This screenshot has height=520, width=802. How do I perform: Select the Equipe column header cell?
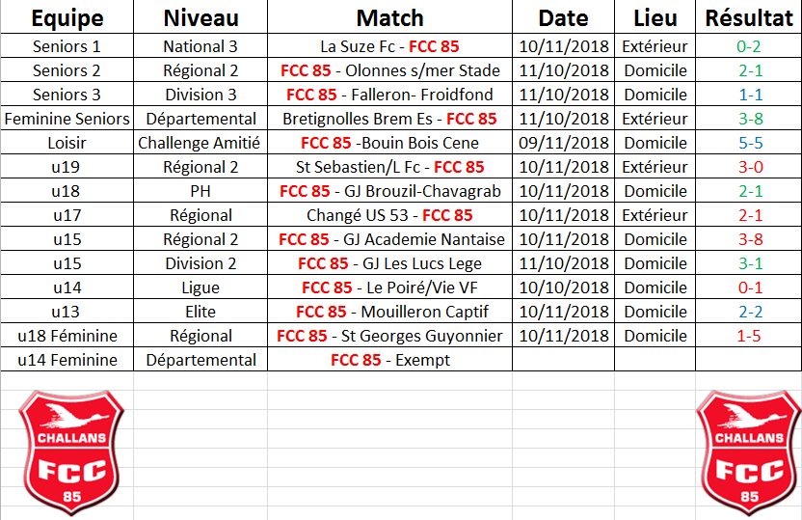(x=67, y=17)
